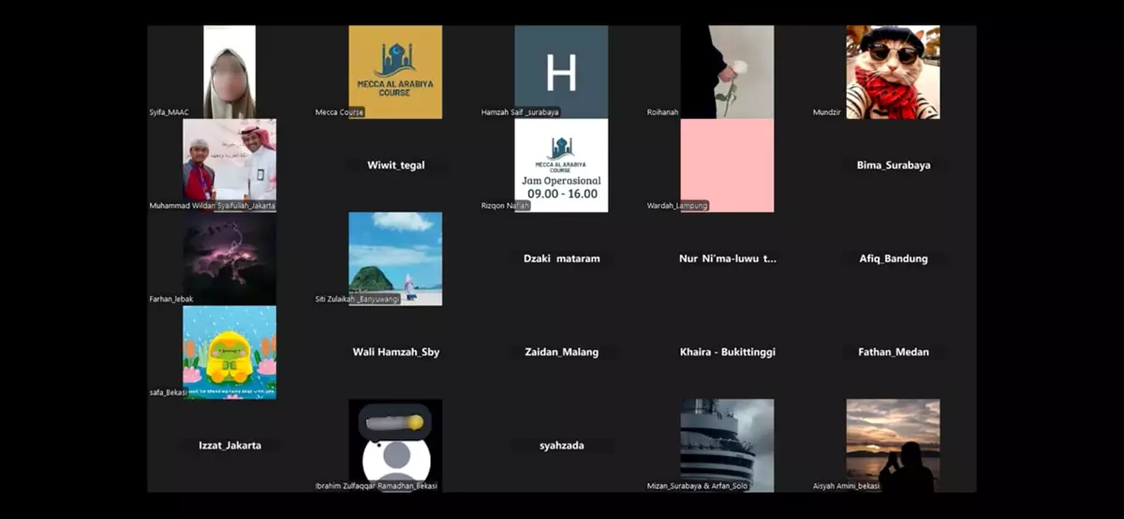Image resolution: width=1124 pixels, height=519 pixels.
Task: Select Aisyah Amini_bekasi's sunset photo tile
Action: coord(893,442)
